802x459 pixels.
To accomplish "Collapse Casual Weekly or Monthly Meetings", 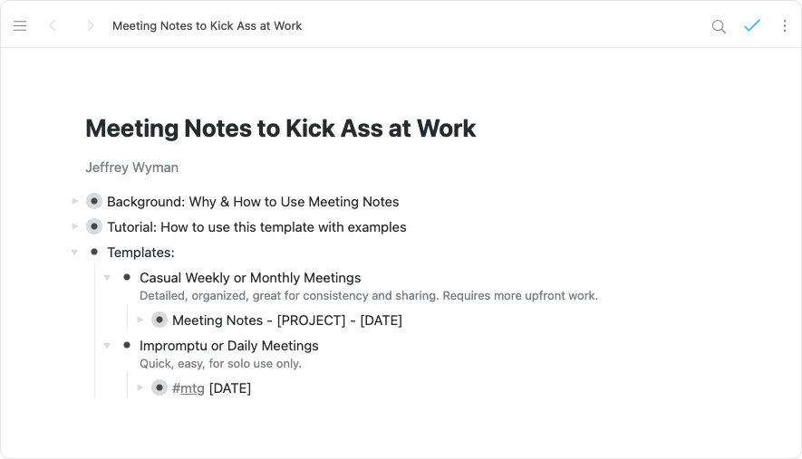I will click(x=107, y=278).
